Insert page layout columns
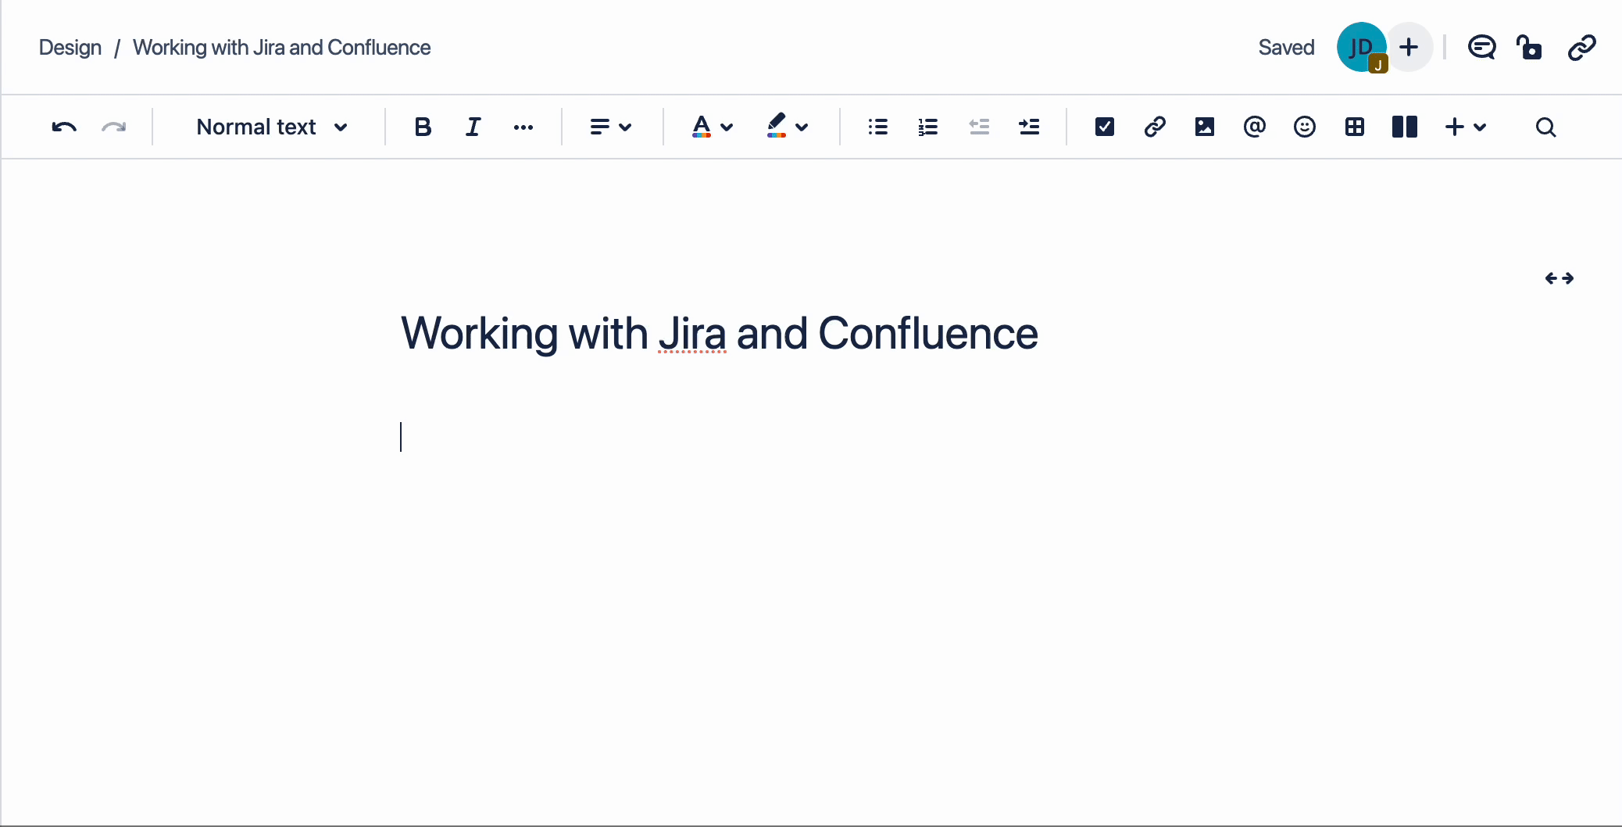The height and width of the screenshot is (827, 1622). (1405, 127)
